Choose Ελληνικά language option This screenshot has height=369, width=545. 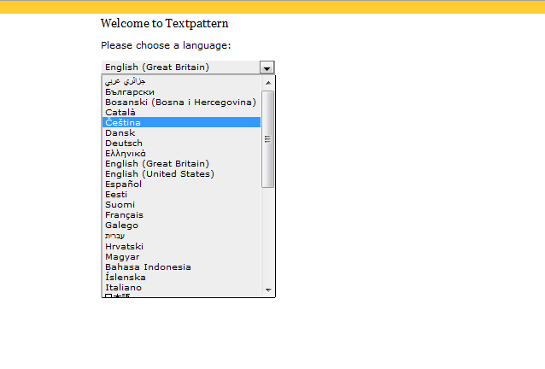[182, 153]
